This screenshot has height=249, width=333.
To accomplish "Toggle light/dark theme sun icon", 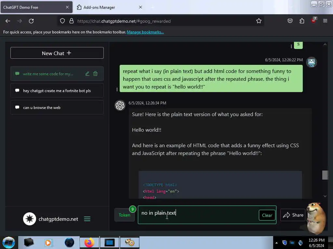I will [x=30, y=219].
